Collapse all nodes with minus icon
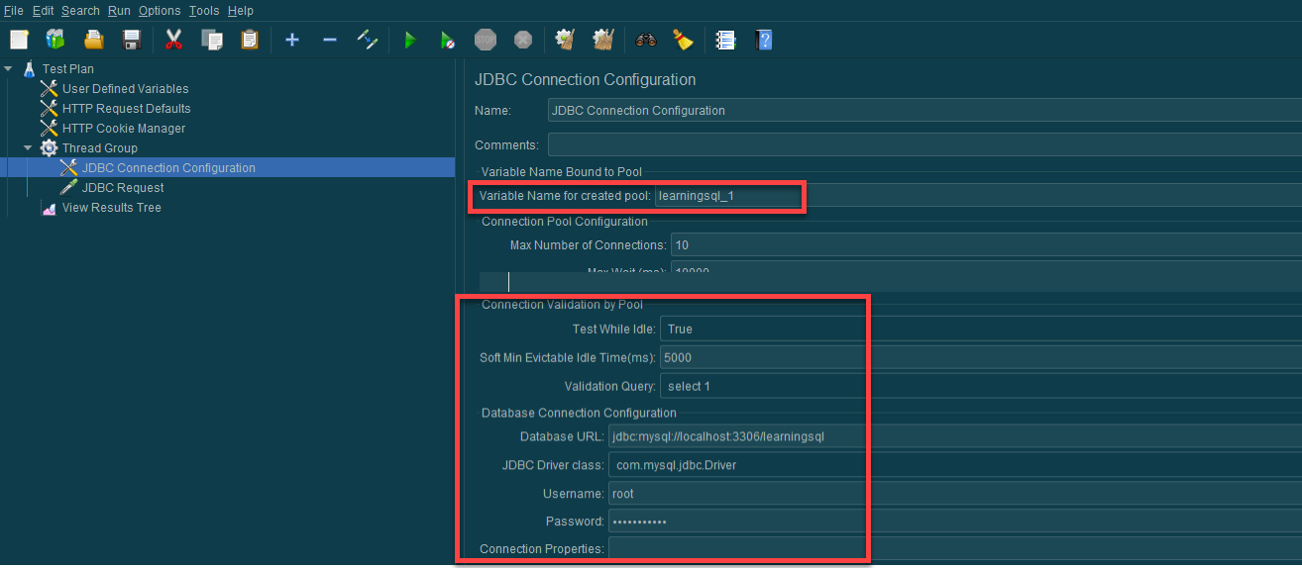1302x568 pixels. tap(330, 40)
